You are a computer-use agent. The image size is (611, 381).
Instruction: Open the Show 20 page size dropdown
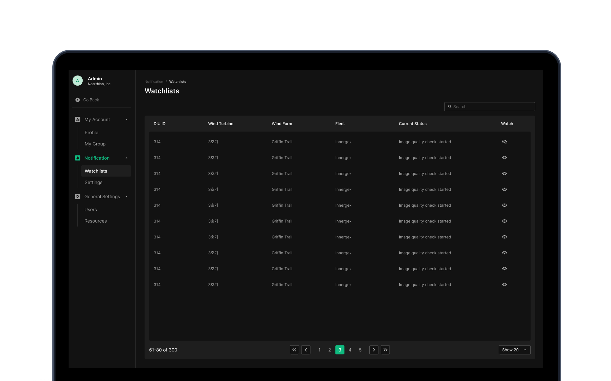point(514,350)
